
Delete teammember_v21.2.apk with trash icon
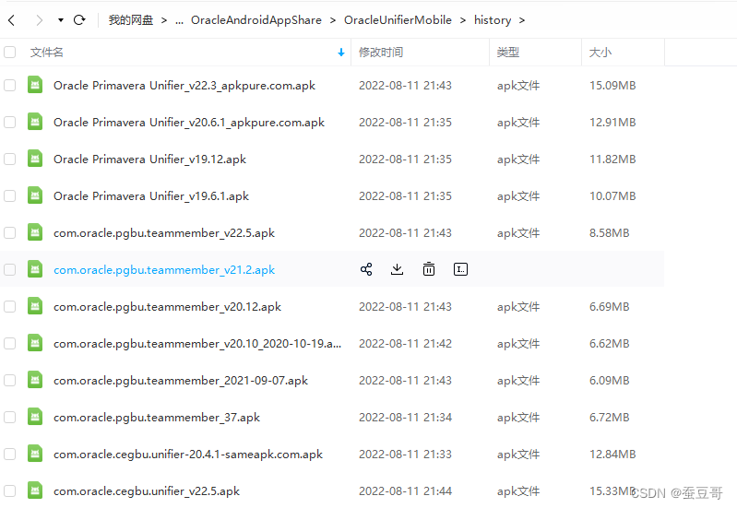click(x=429, y=269)
